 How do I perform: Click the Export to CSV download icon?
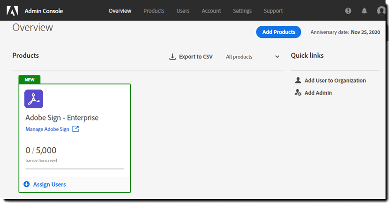[x=172, y=57]
